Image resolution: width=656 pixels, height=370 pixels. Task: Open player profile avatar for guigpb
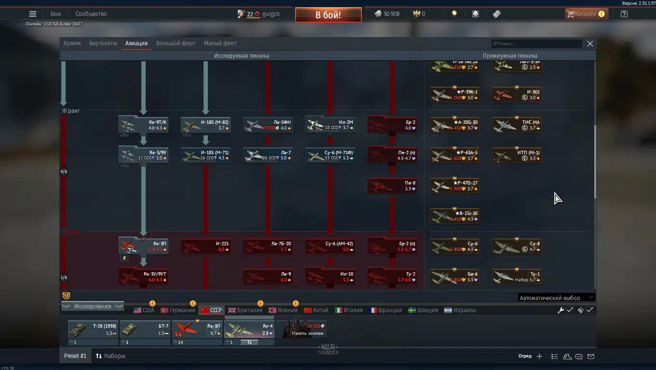point(241,14)
